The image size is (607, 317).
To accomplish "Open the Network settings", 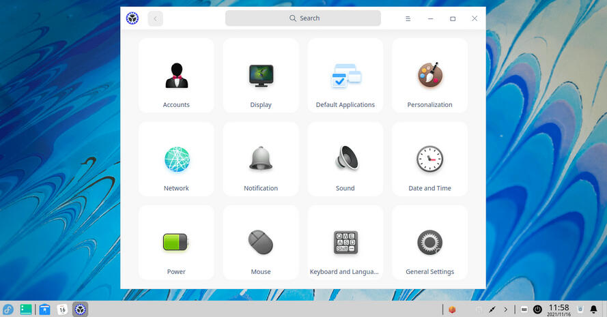I will click(x=176, y=160).
